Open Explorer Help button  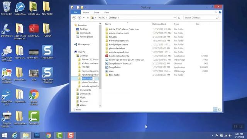(220, 12)
